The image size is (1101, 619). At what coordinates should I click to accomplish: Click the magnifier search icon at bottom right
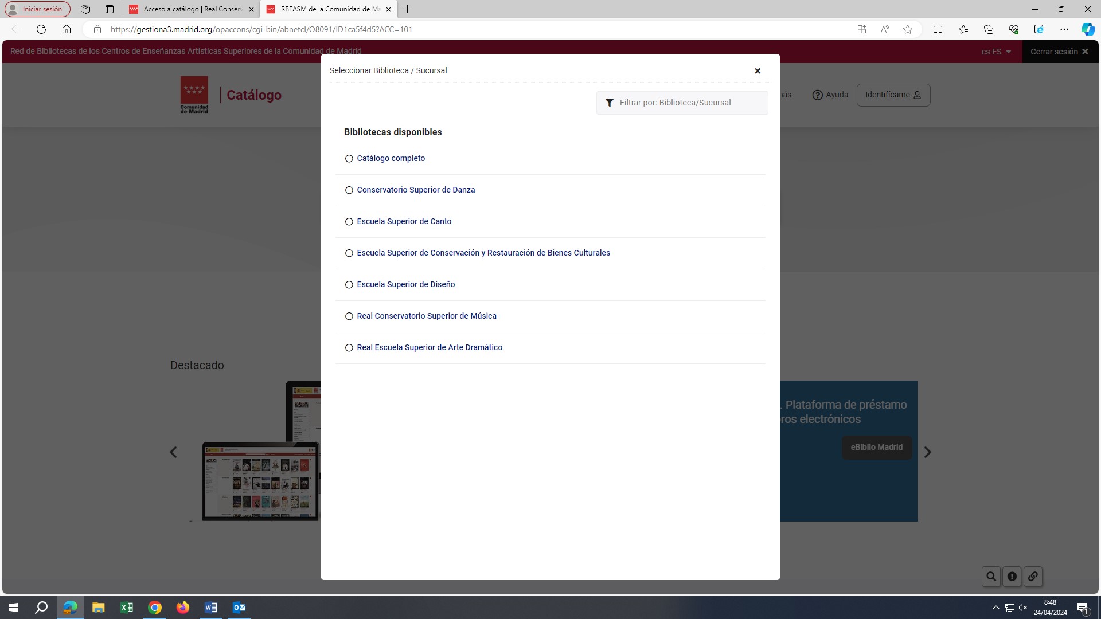pyautogui.click(x=991, y=577)
